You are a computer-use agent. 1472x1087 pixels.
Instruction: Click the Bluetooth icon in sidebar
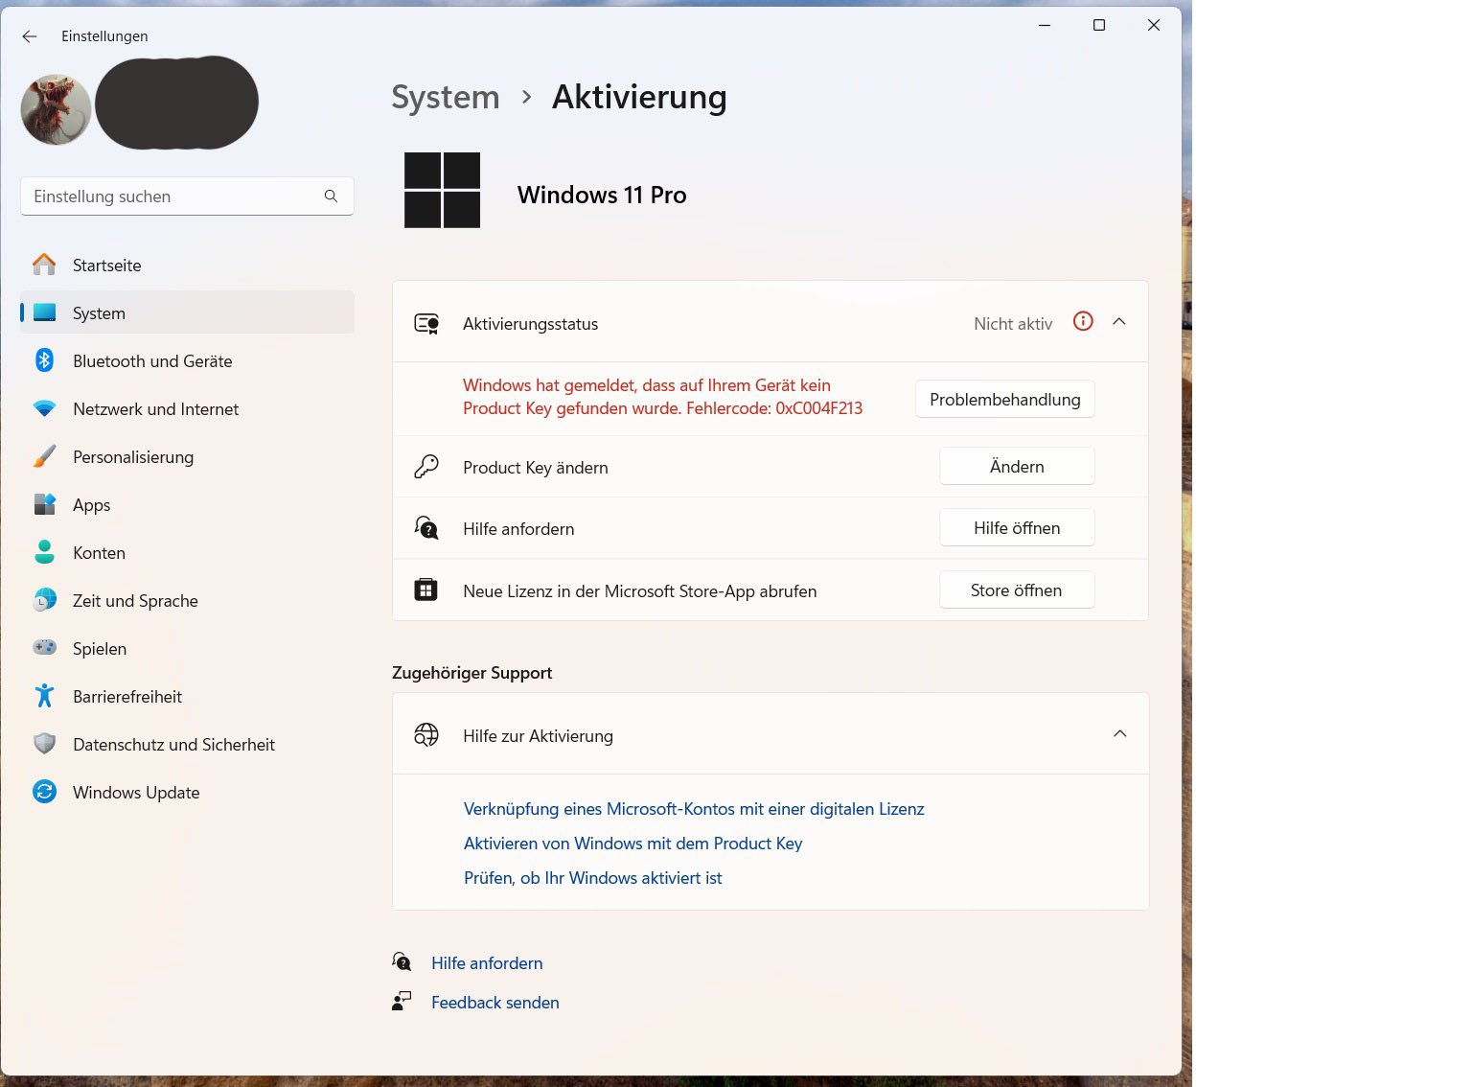pos(44,360)
